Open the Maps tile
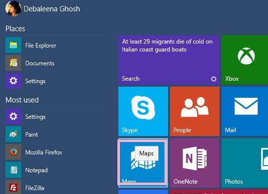268x194 pixels. (143, 162)
